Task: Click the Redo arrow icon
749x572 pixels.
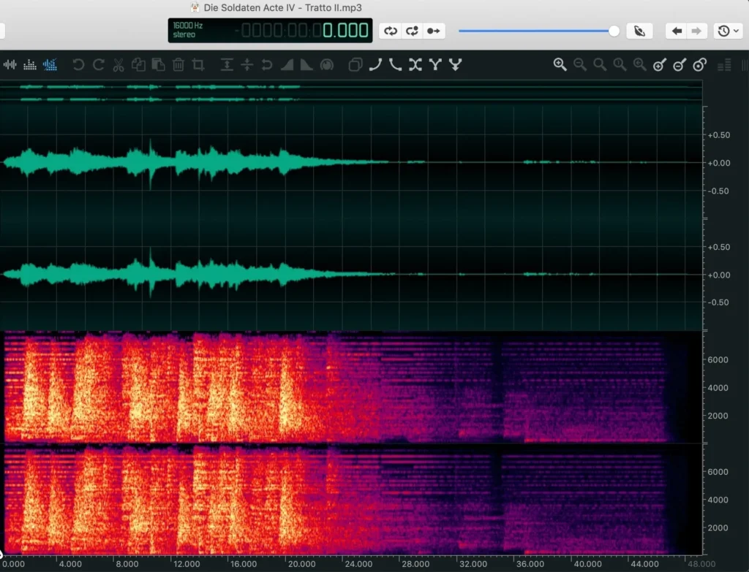Action: [x=99, y=65]
